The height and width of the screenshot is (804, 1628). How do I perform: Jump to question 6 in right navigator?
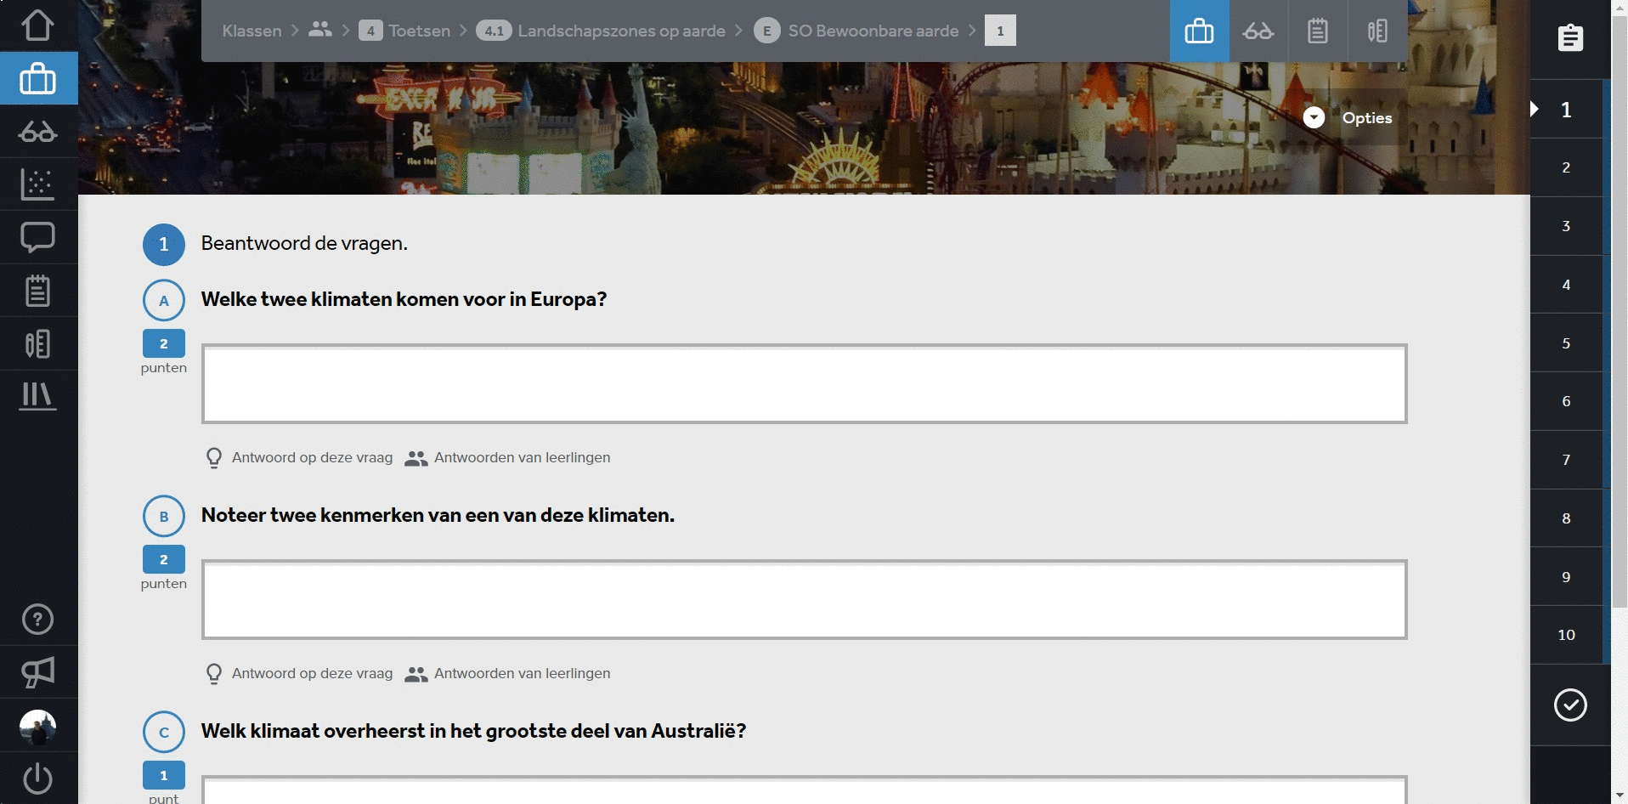point(1566,401)
